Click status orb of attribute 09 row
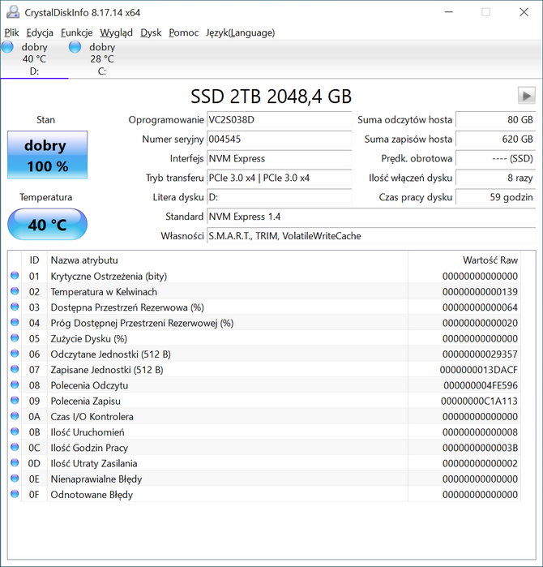Viewport: 543px width, 567px height. point(15,400)
